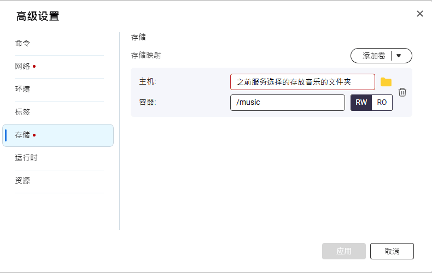The image size is (432, 273).
Task: Focus the 主机 path input field
Action: tap(302, 82)
